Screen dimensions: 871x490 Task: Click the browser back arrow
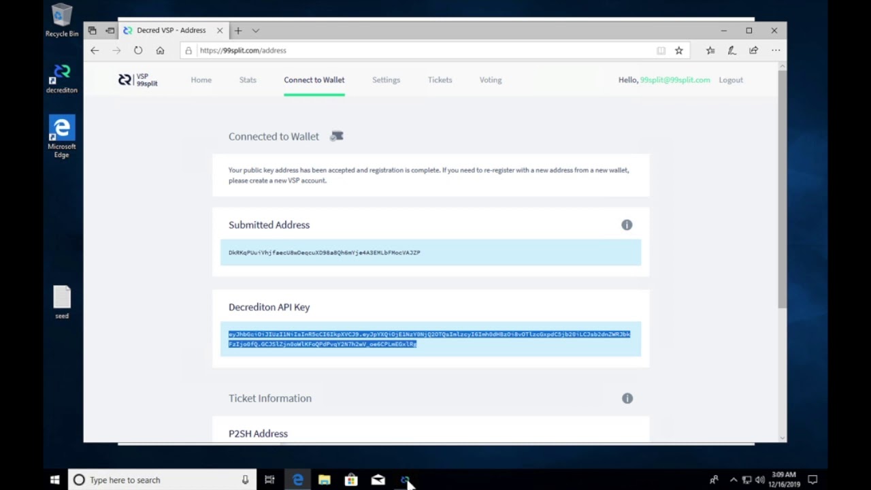tap(95, 50)
